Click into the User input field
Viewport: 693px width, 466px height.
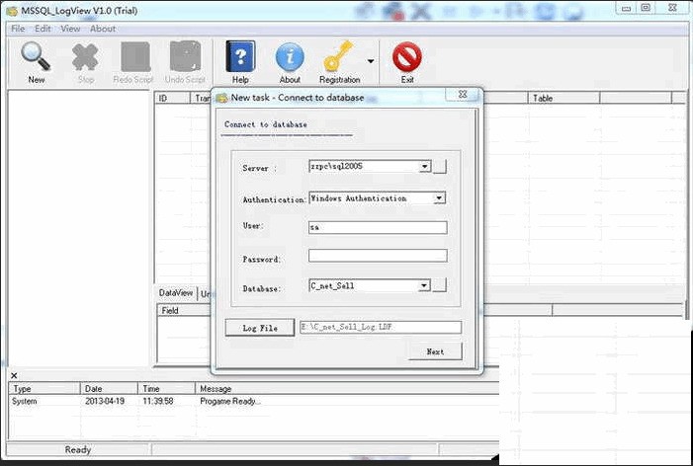378,227
